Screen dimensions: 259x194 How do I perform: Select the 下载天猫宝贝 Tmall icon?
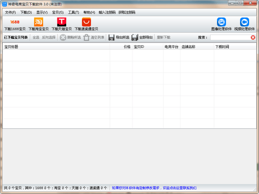62,22
